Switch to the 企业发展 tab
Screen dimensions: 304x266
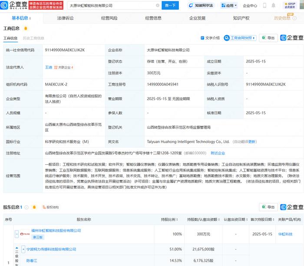click(197, 18)
